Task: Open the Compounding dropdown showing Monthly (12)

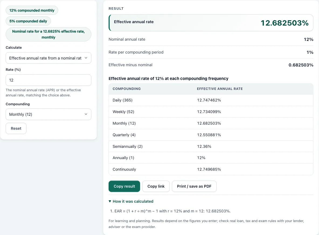Action: [48, 114]
